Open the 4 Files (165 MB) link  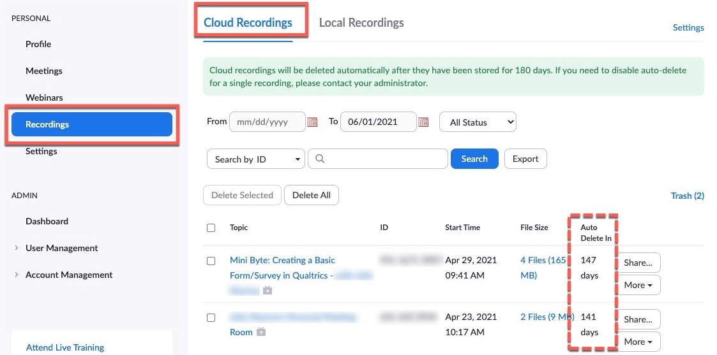543,268
